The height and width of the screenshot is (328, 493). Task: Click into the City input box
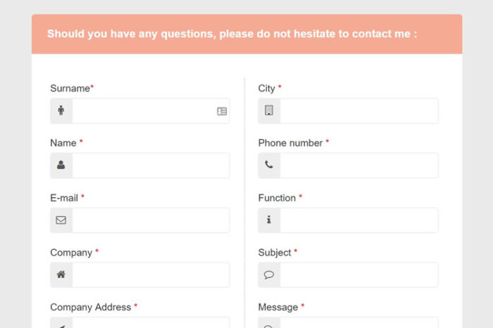(x=358, y=111)
